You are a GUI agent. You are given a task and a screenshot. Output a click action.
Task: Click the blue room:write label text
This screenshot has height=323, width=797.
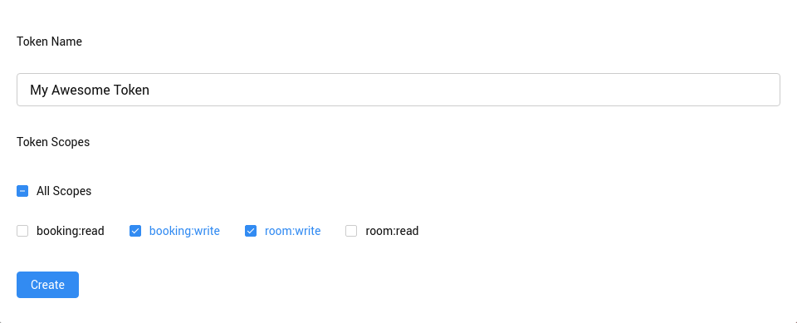pos(293,231)
